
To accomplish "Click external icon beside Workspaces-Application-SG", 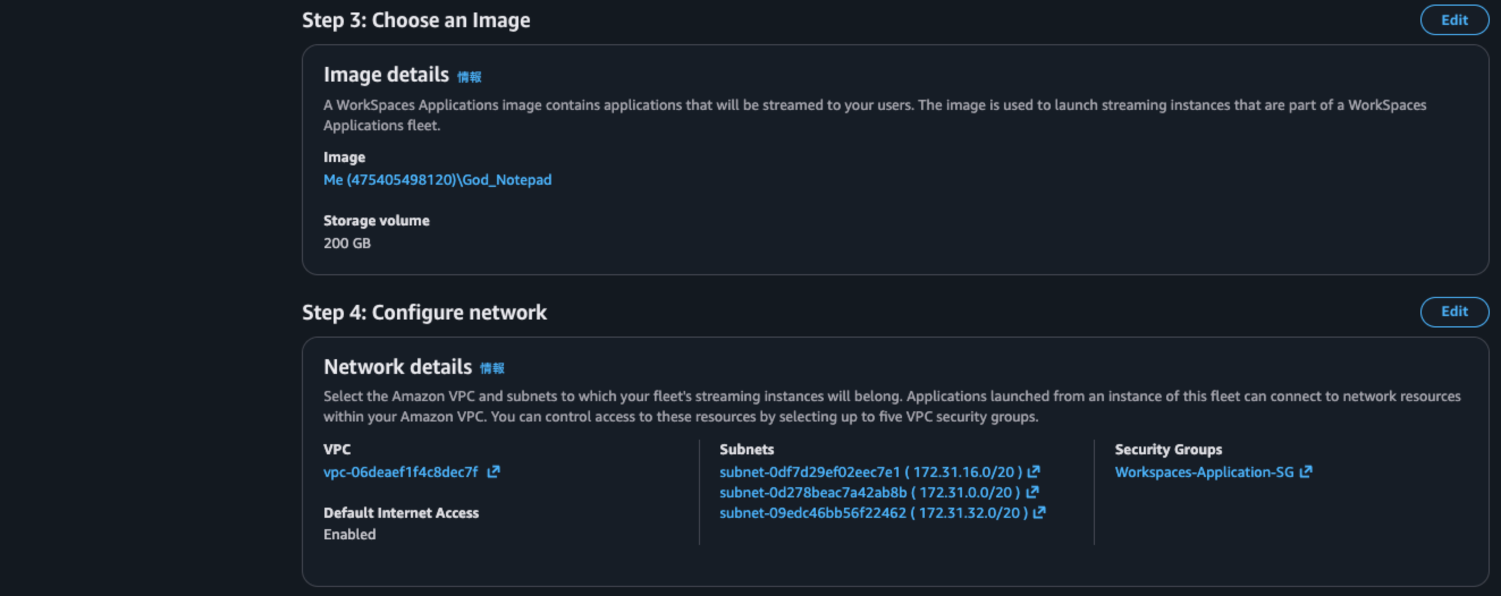I will coord(1306,471).
